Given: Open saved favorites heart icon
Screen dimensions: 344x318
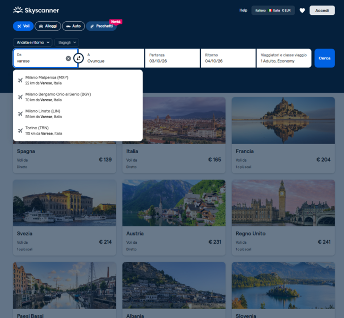Looking at the screenshot, I should coord(302,10).
